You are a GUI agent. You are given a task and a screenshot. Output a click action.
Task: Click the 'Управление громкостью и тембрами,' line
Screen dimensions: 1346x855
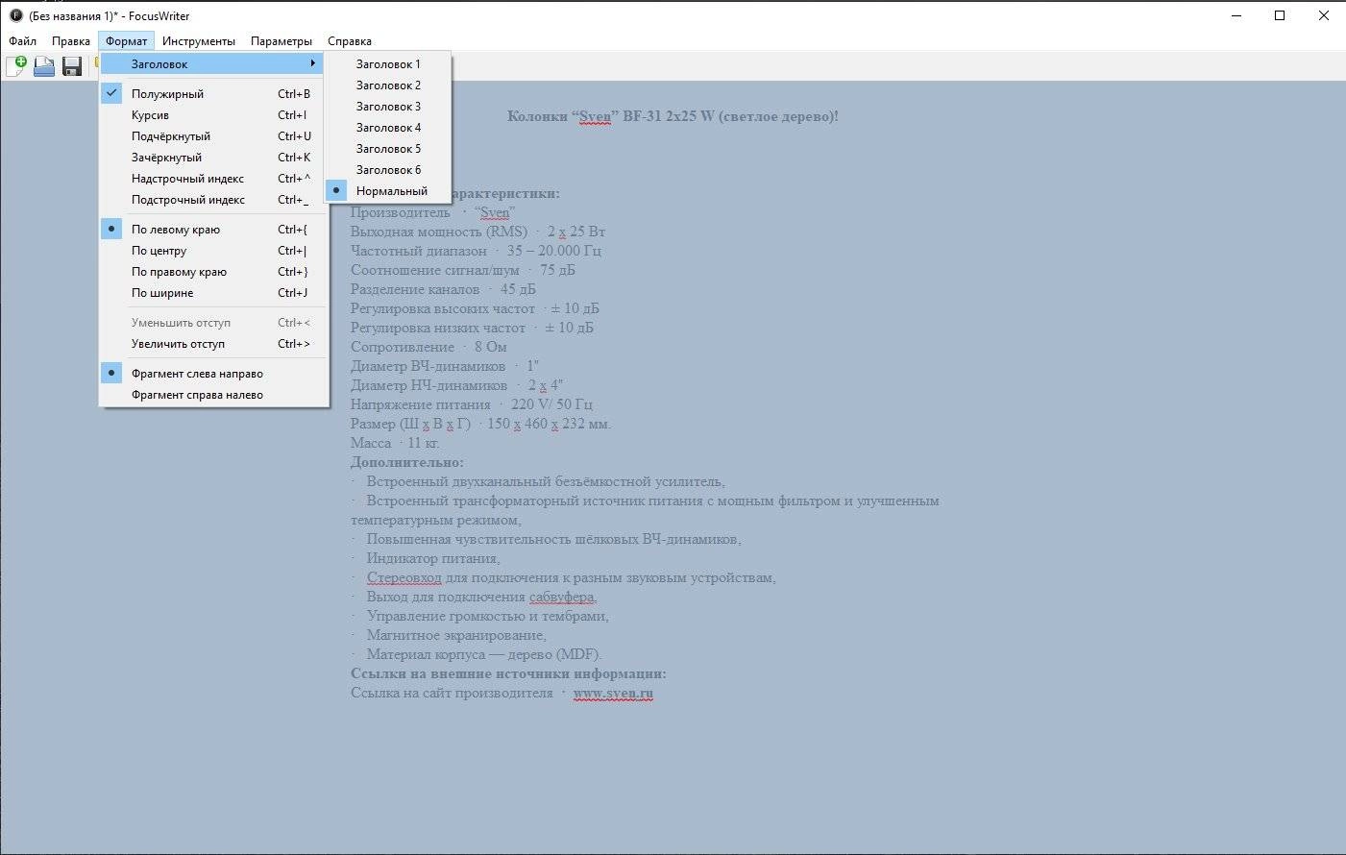(480, 616)
